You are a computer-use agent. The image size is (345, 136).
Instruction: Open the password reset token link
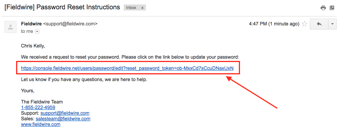coord(127,68)
